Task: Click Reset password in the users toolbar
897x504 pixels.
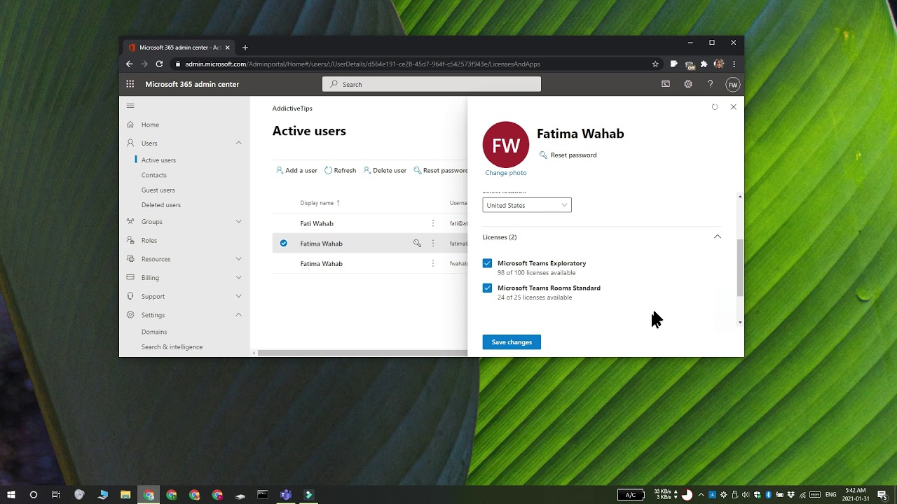Action: point(441,171)
